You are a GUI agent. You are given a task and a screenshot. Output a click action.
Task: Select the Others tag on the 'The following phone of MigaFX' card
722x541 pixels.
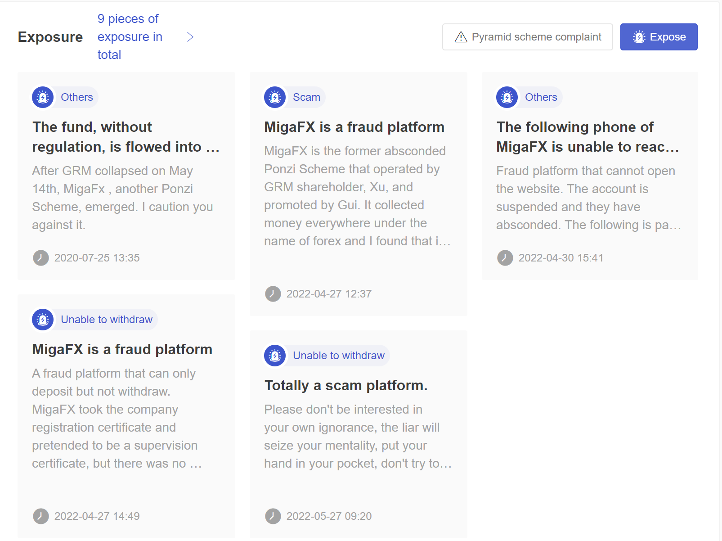[x=541, y=97]
